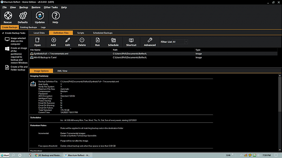Select 'Win10 Backup to T.xml' row

tap(153, 57)
